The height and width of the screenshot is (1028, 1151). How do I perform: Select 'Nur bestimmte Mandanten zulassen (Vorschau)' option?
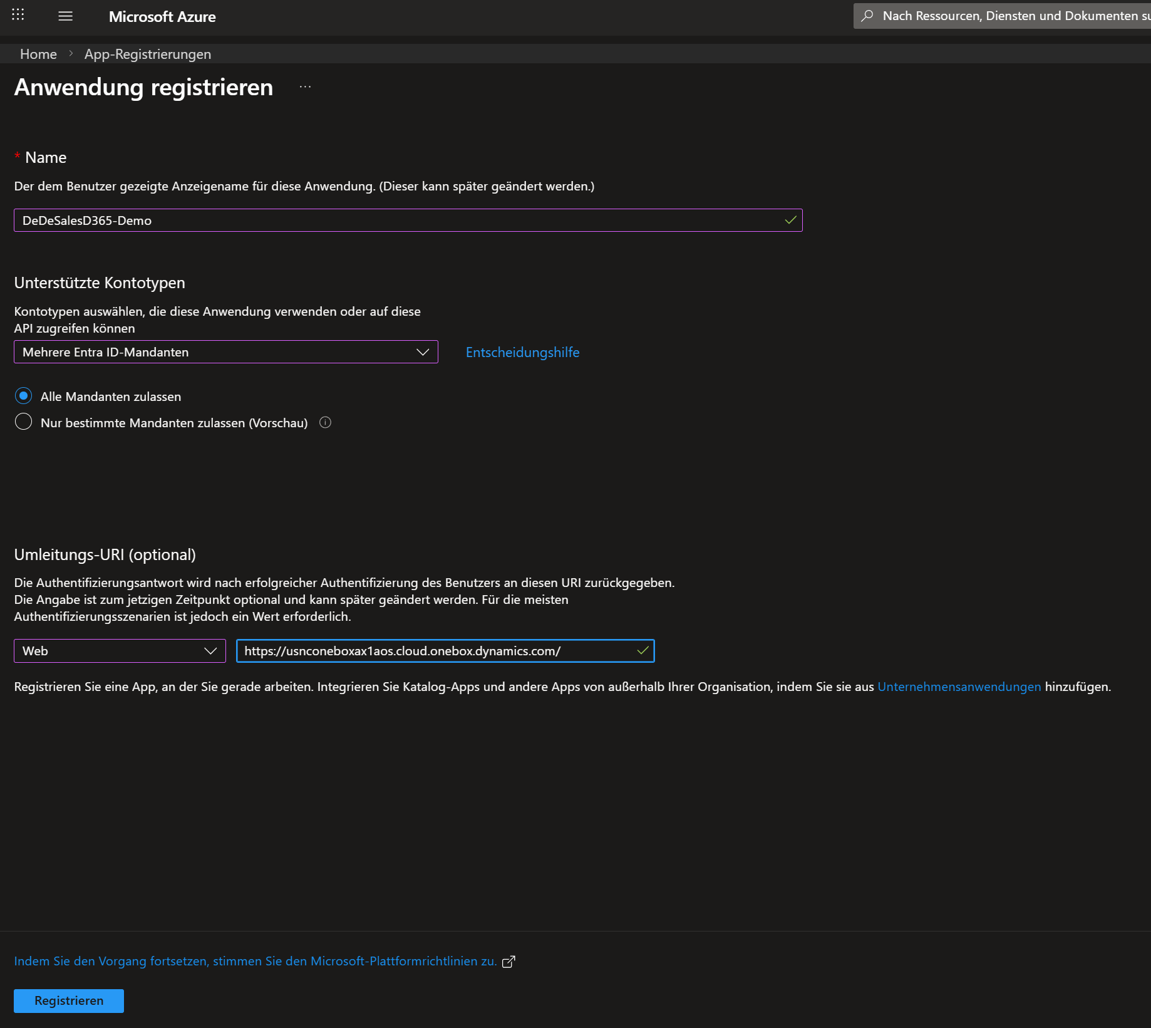pos(23,422)
